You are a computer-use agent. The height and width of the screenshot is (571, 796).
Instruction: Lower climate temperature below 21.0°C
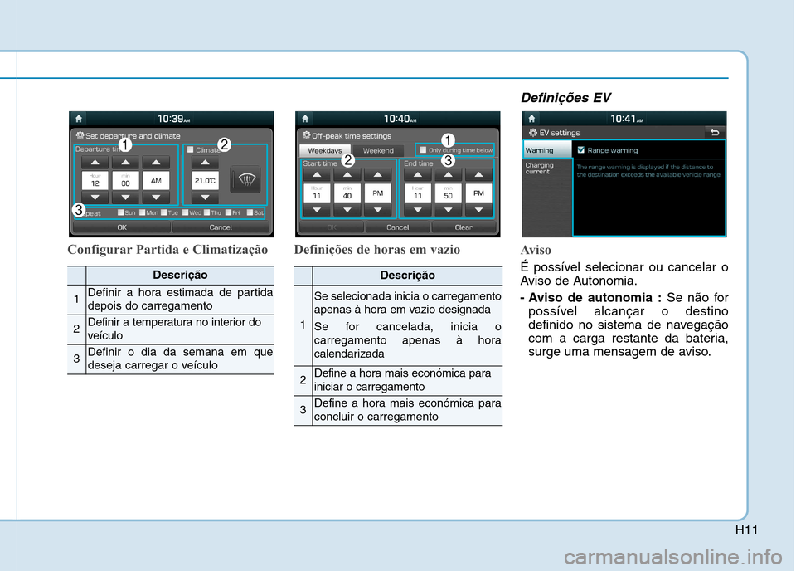click(205, 197)
